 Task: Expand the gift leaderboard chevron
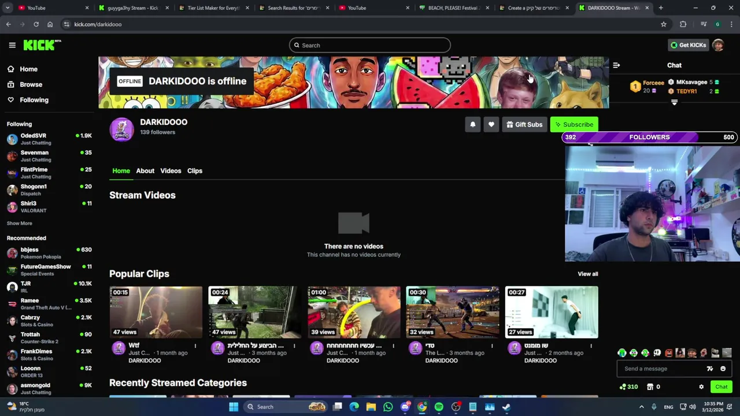[674, 102]
